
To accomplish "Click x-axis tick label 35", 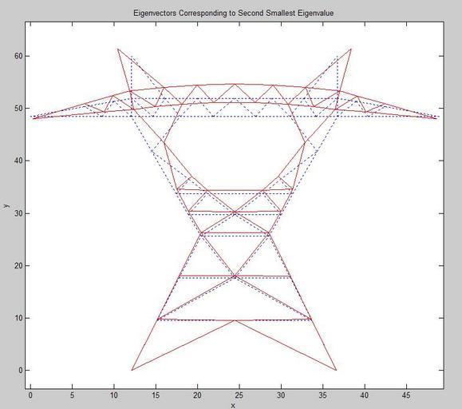I will pos(322,395).
